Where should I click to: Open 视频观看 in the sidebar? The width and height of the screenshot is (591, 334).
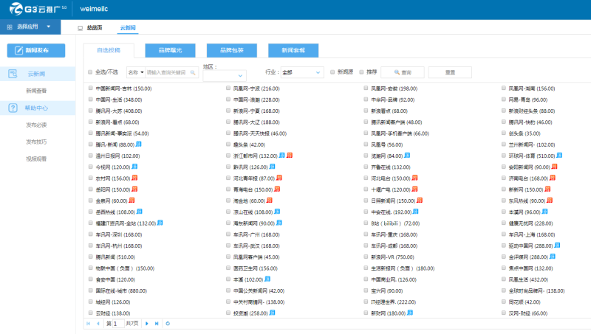coord(36,159)
